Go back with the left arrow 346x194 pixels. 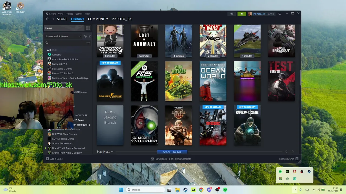(47, 19)
